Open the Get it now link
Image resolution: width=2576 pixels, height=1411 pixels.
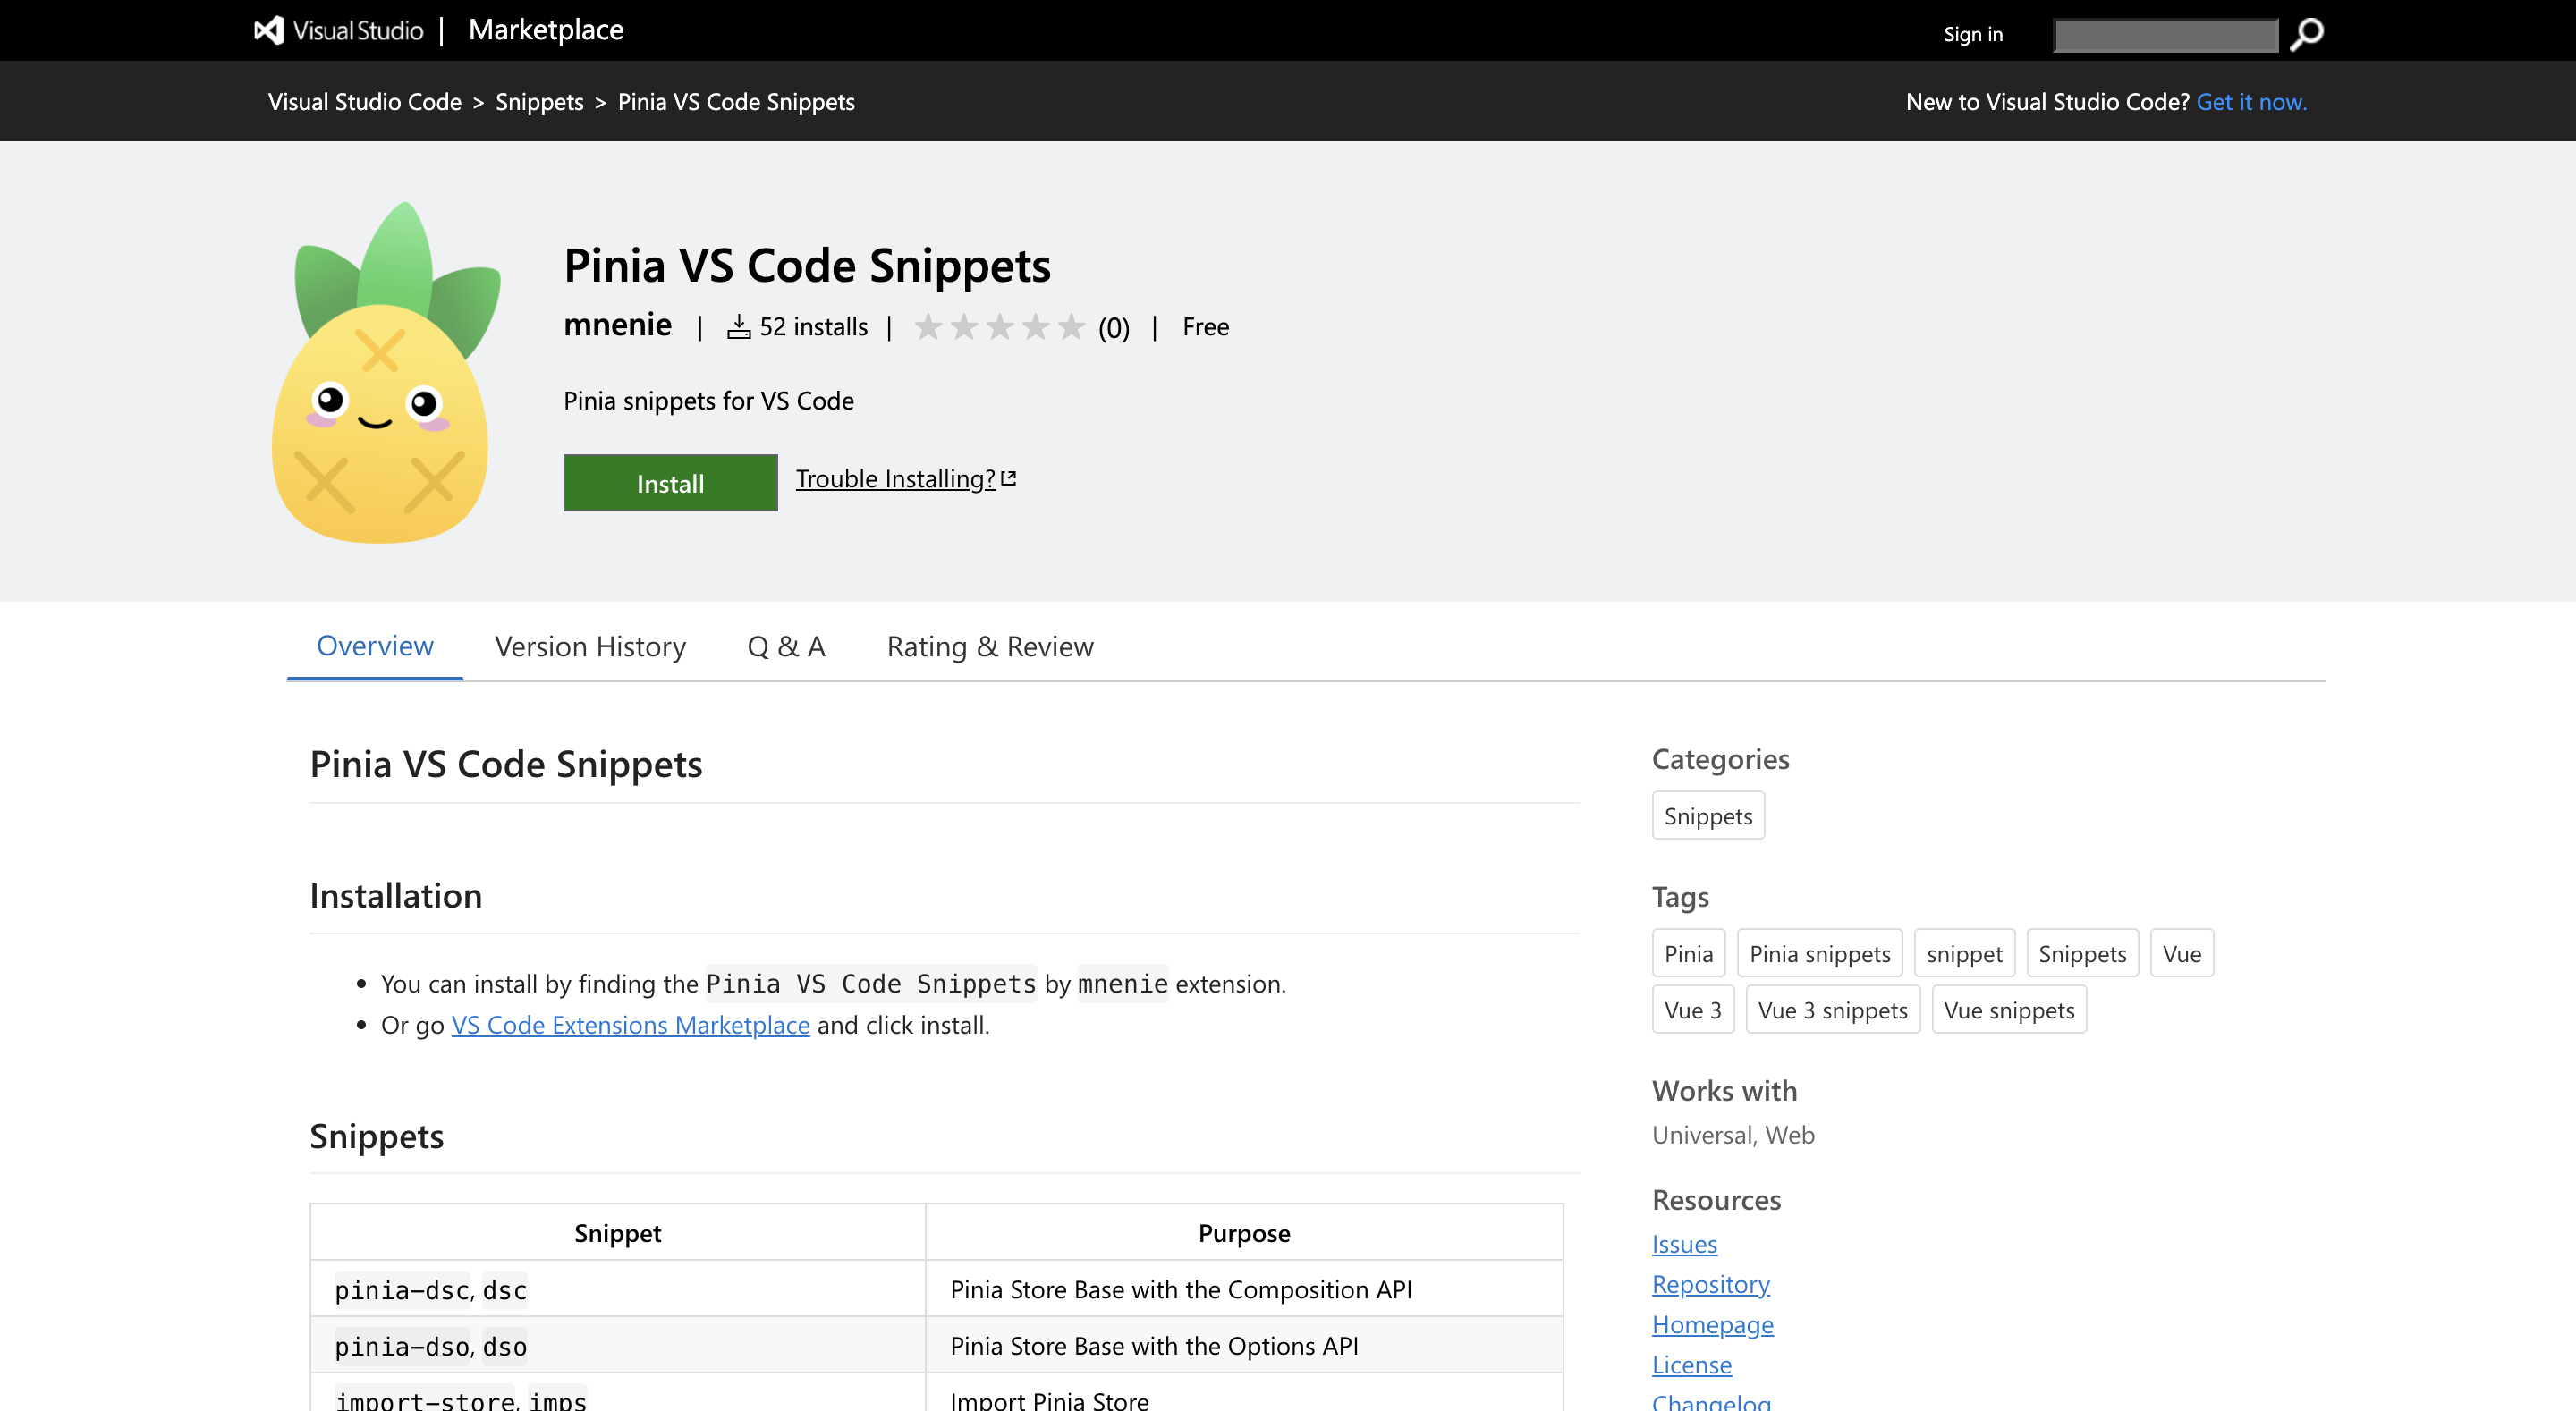pos(2251,102)
